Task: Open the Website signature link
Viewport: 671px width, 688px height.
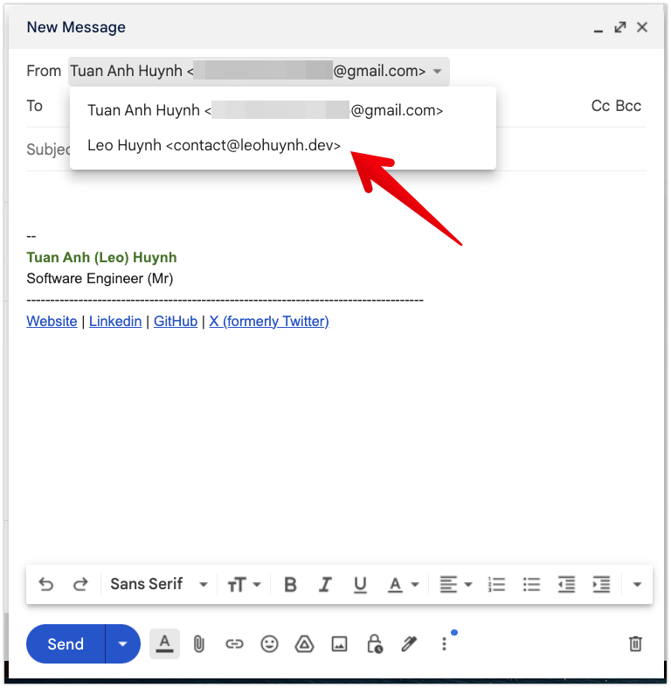Action: point(52,321)
